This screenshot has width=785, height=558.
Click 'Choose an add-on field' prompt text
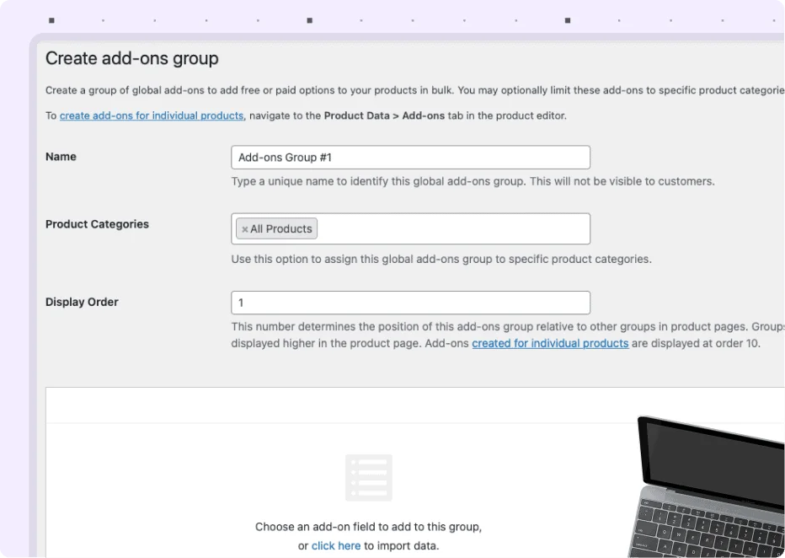pos(368,527)
